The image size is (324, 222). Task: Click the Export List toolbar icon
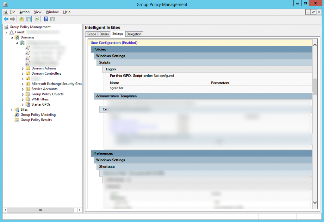[21, 19]
